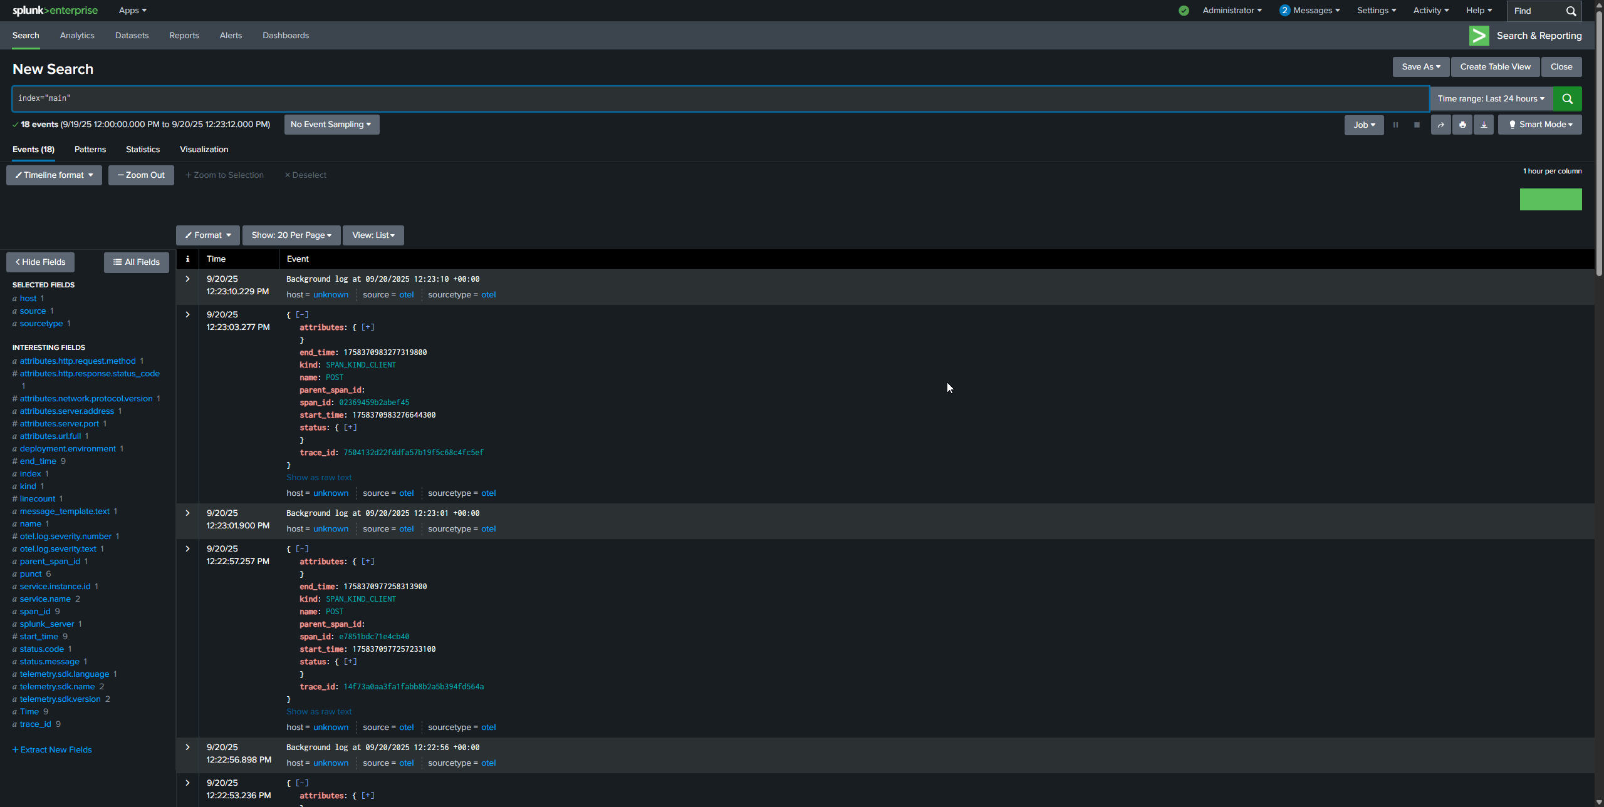Share the search job
1604x807 pixels.
point(1440,125)
